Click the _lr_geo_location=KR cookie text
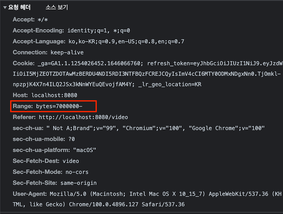 (x=170, y=84)
